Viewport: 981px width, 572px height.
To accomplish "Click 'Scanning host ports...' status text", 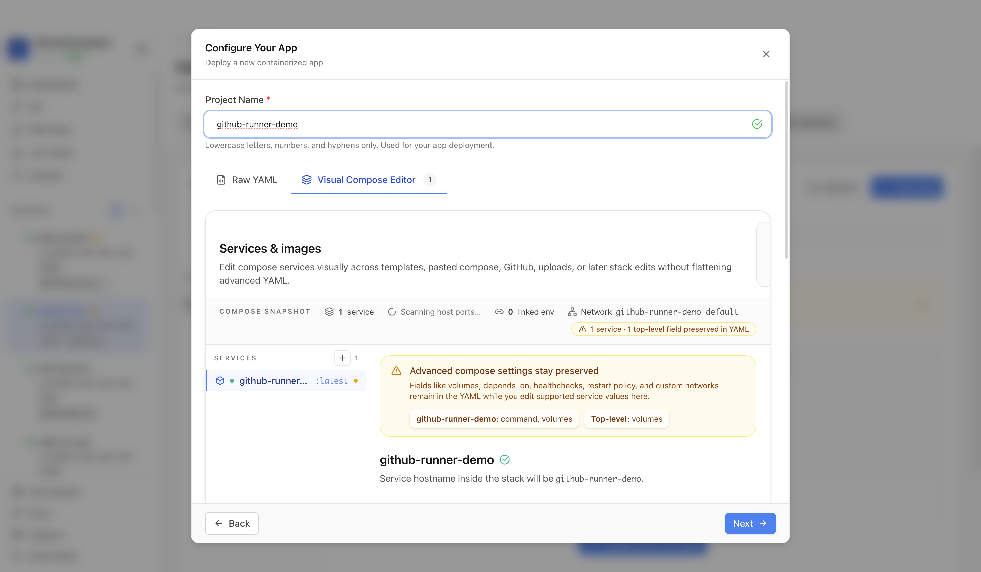I will 440,312.
